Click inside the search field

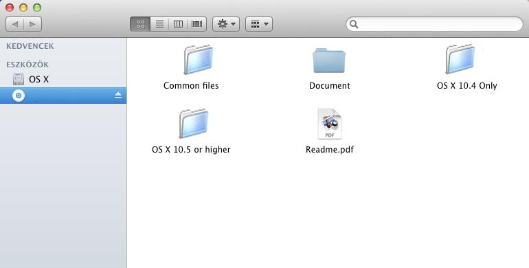[x=434, y=24]
